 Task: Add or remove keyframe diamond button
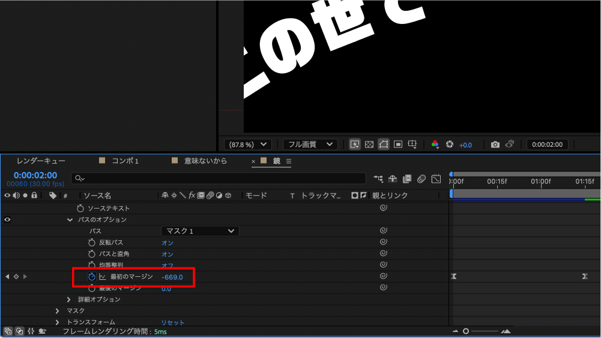[x=16, y=276]
